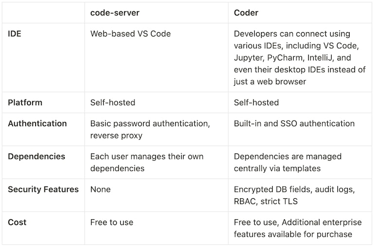374x247 pixels.
Task: Select 'Free to use' in the code-server column
Action: 112,223
